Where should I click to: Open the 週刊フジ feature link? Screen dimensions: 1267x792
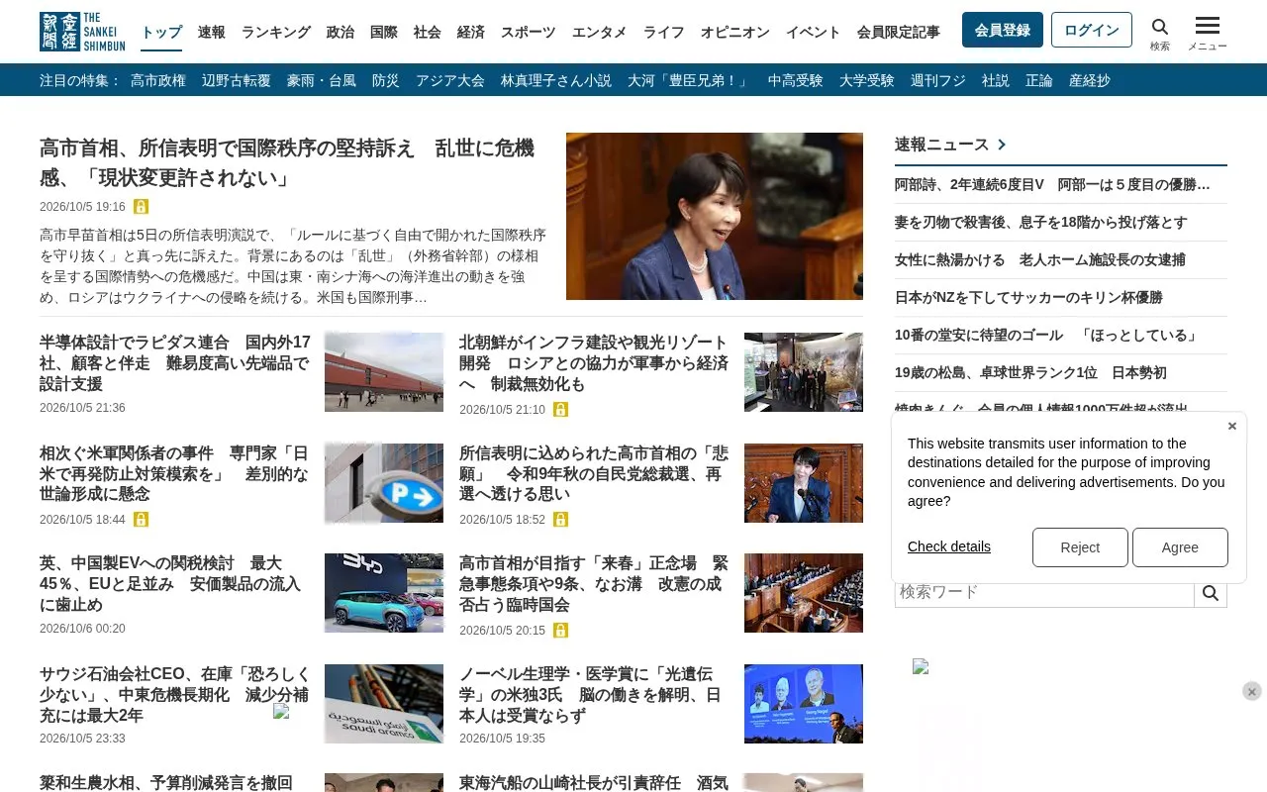pos(938,80)
